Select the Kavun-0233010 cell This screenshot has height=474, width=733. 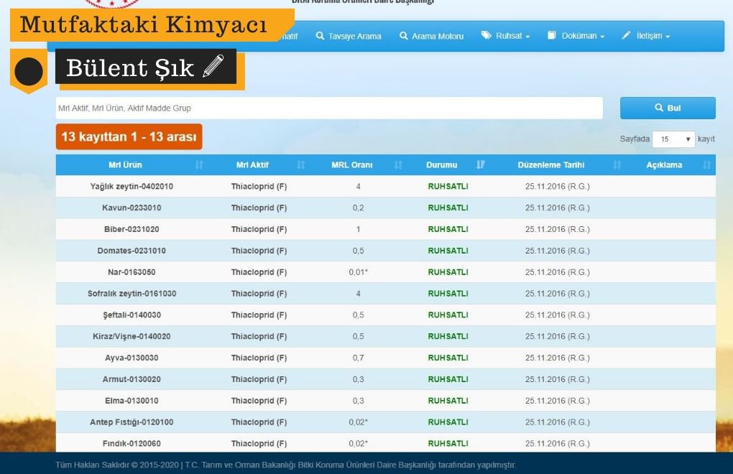click(132, 208)
